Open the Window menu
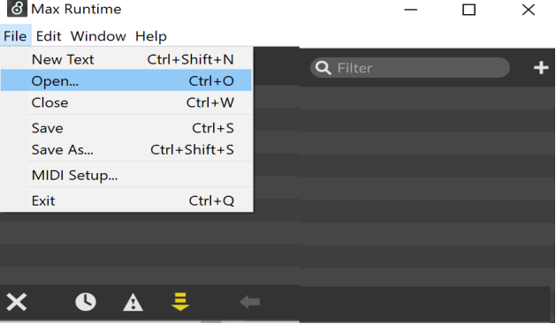The image size is (556, 324). pyautogui.click(x=98, y=36)
